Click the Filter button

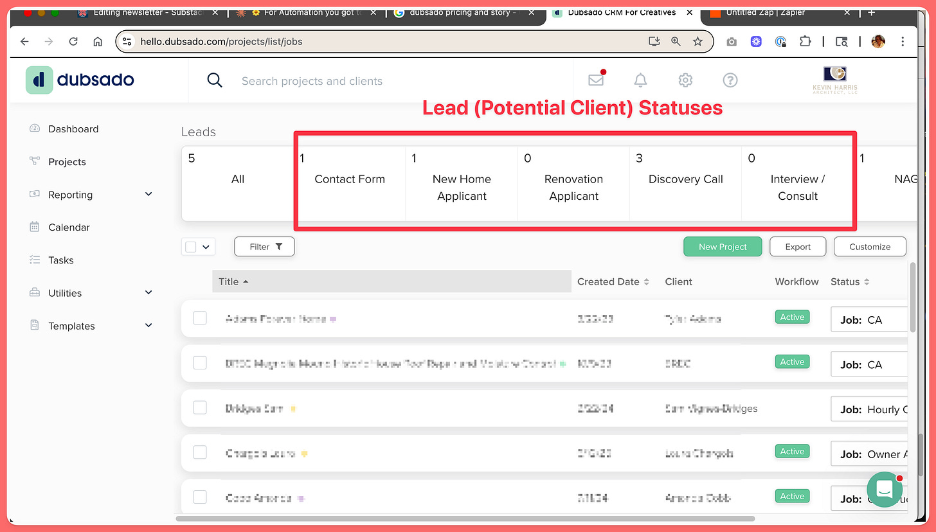coord(264,247)
